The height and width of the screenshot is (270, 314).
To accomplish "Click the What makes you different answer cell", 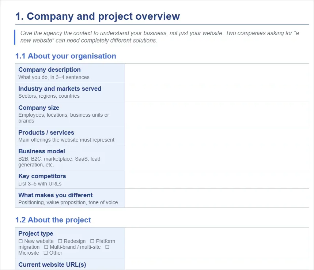I will (217, 198).
